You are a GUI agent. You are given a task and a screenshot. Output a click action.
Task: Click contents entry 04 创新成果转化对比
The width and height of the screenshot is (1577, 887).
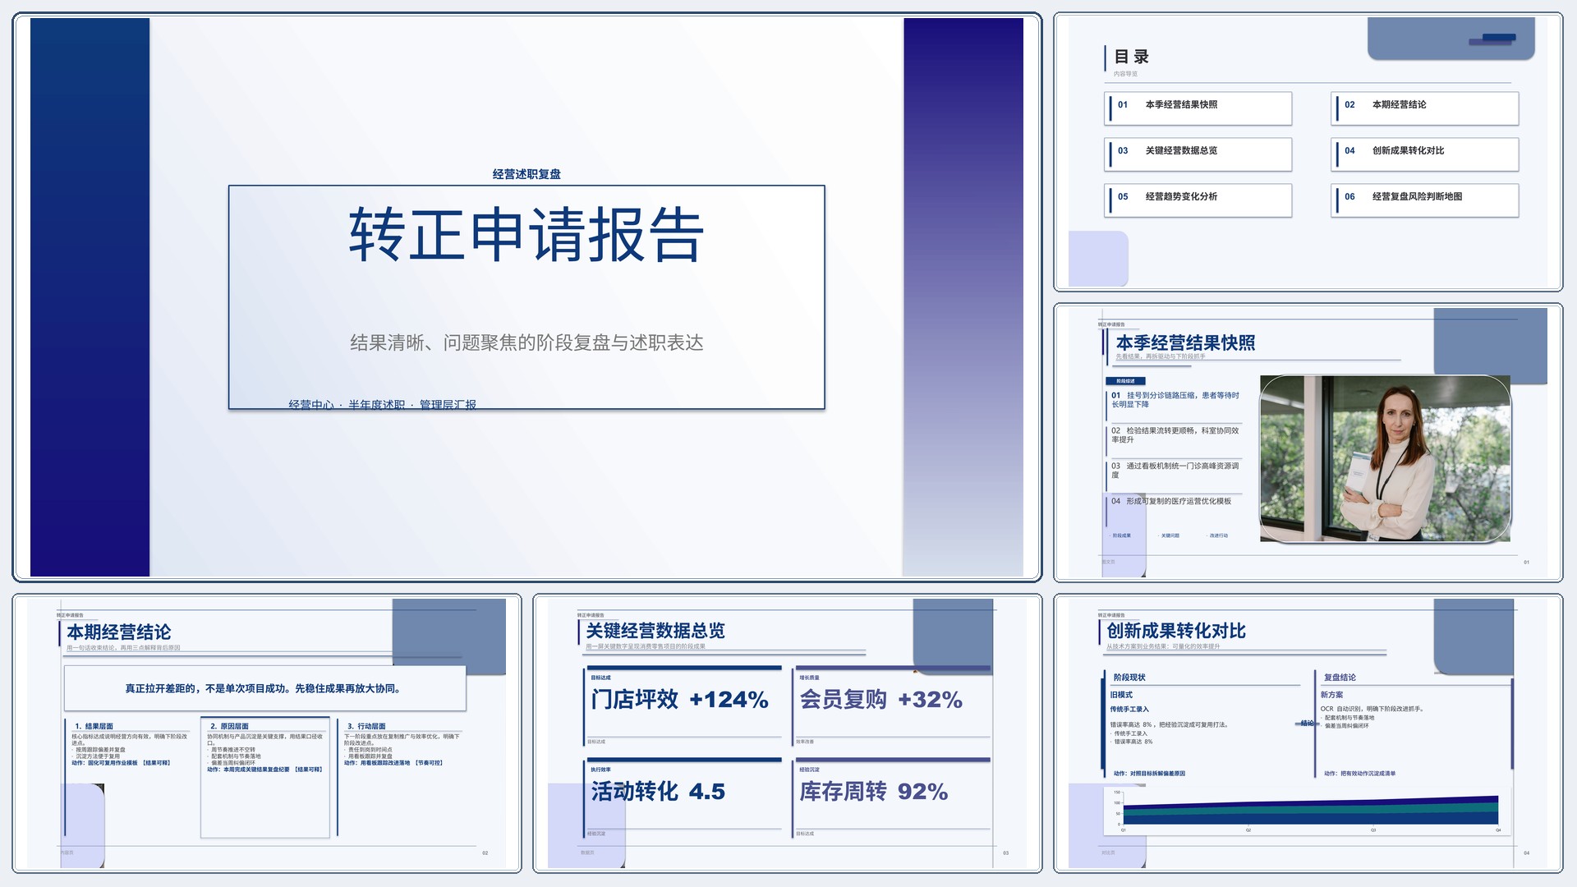(1425, 154)
